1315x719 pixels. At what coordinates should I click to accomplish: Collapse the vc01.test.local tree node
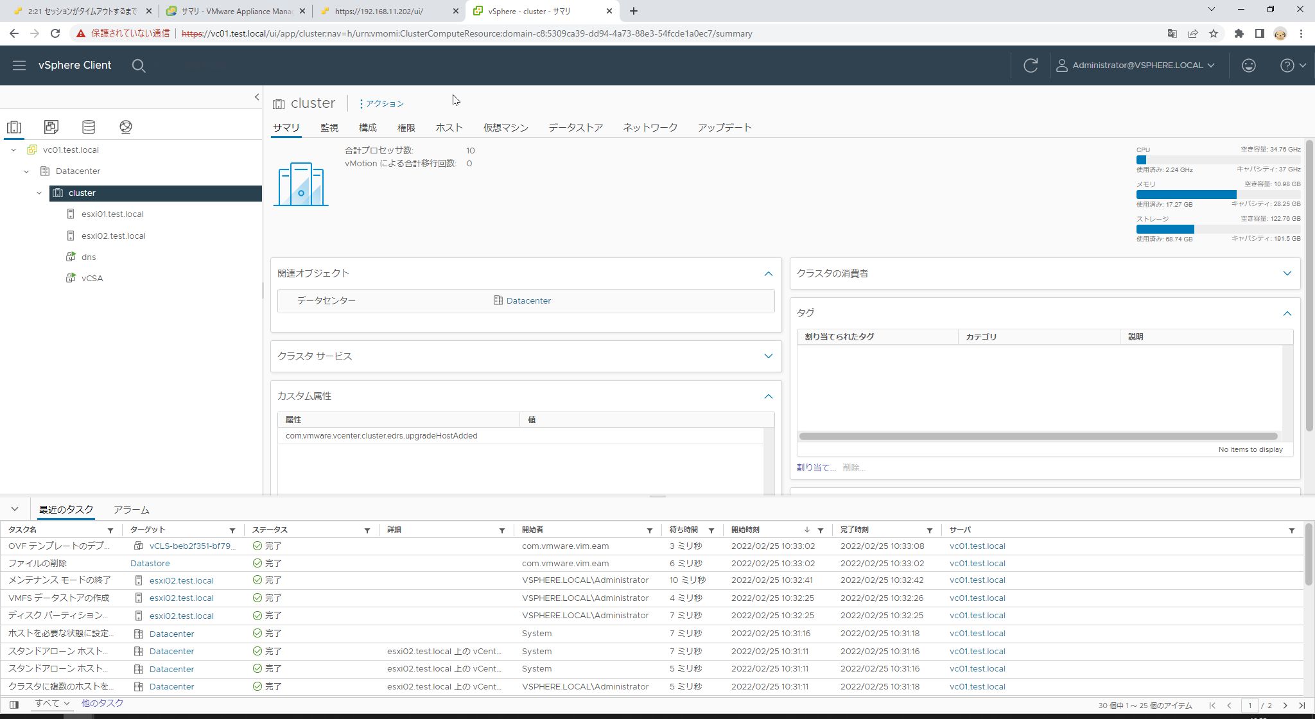coord(13,150)
